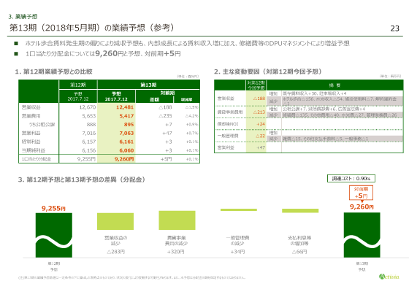Click the +0.7% change-rate cell
The height and width of the screenshot is (289, 409).
[x=192, y=133]
